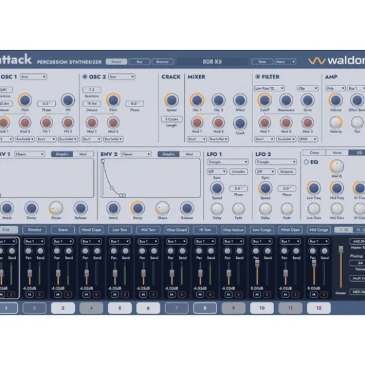The image size is (365, 366).
Task: Mute the Rimshot channel with its M button
Action: click(30, 295)
